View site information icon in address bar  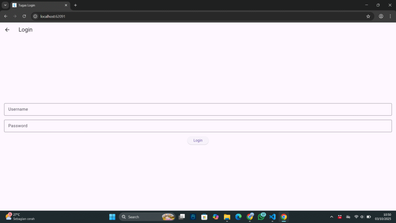tap(35, 16)
